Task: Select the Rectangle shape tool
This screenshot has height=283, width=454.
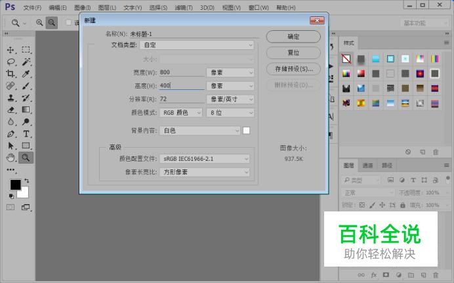Action: click(x=26, y=145)
